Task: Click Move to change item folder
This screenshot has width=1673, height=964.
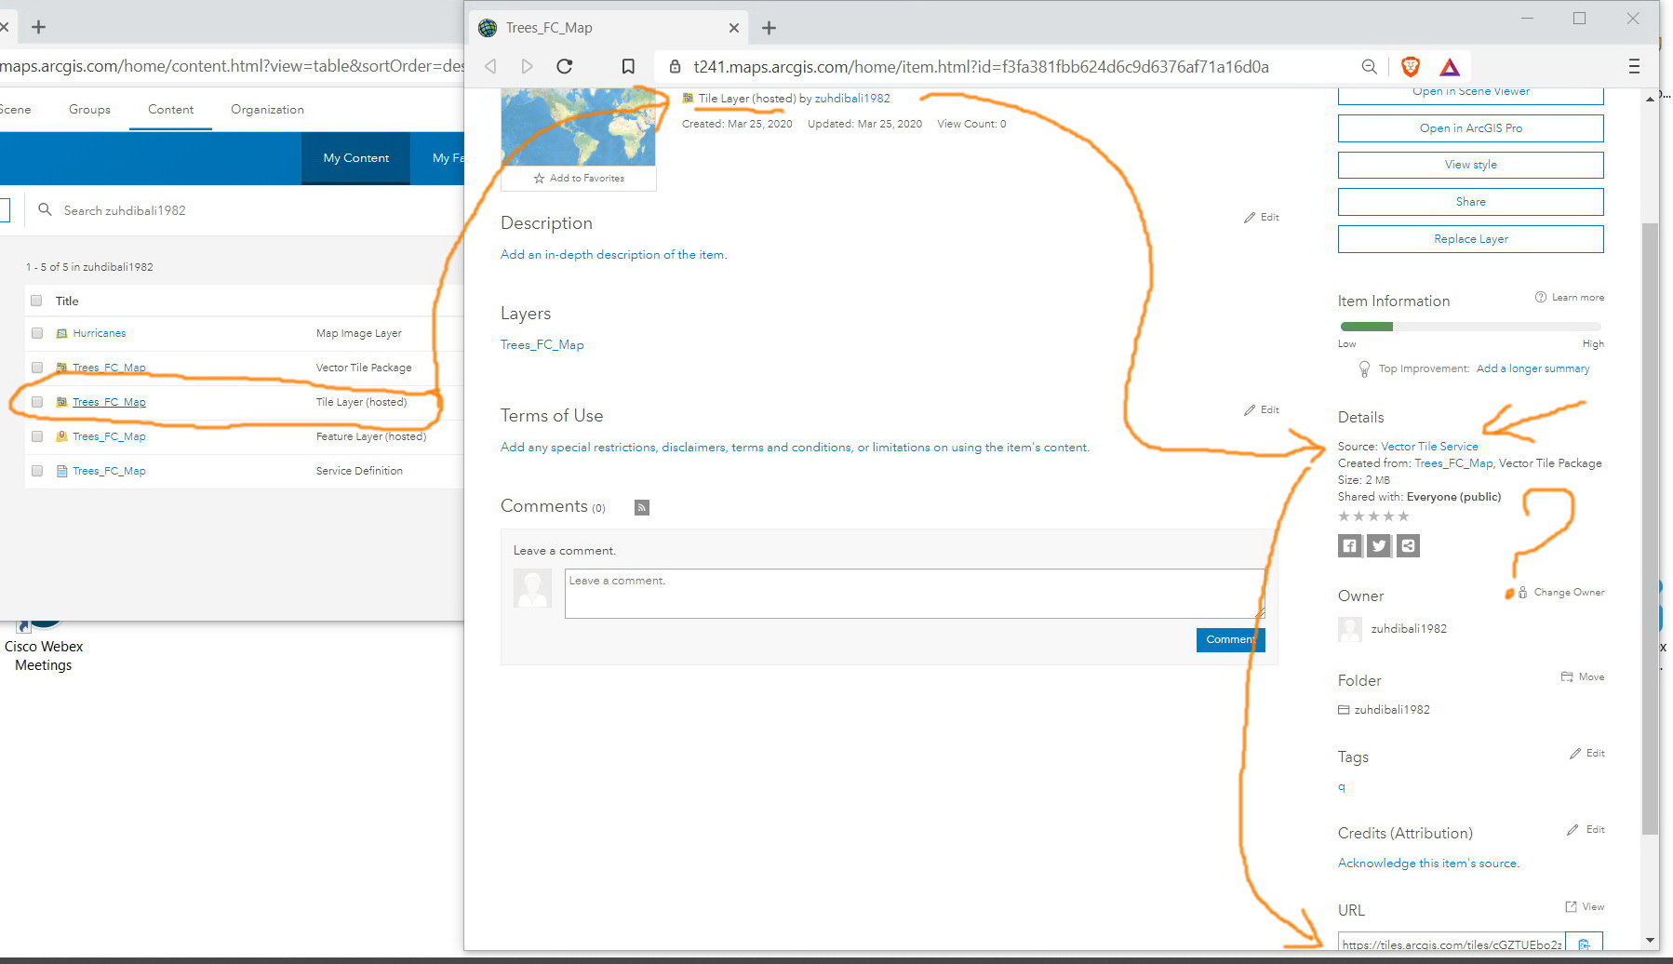Action: pos(1583,676)
